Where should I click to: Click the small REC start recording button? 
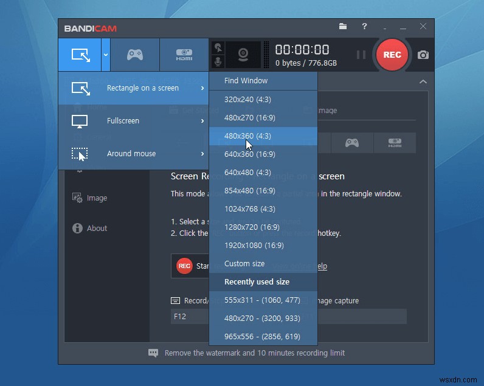point(184,266)
